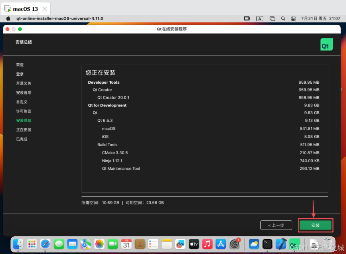This screenshot has height=254, width=346.
Task: Click the Spotlight search magnifier icon
Action: [283, 18]
